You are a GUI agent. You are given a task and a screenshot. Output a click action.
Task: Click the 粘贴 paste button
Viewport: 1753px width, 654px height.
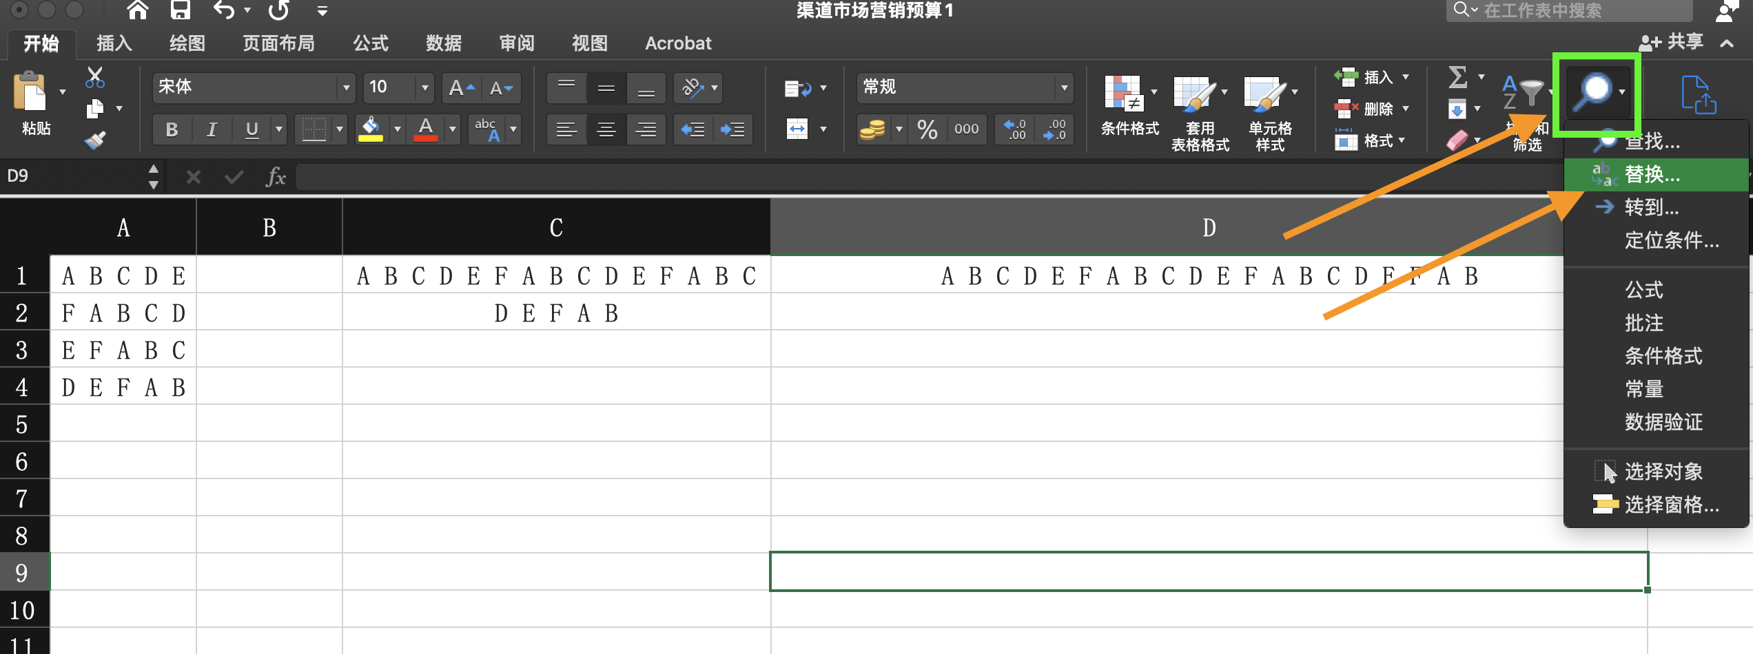32,103
